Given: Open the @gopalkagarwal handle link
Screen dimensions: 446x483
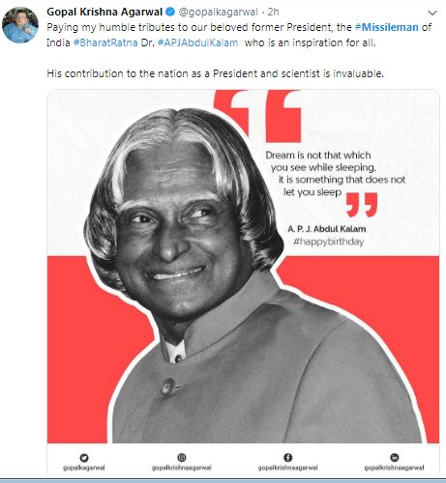Looking at the screenshot, I should [218, 13].
